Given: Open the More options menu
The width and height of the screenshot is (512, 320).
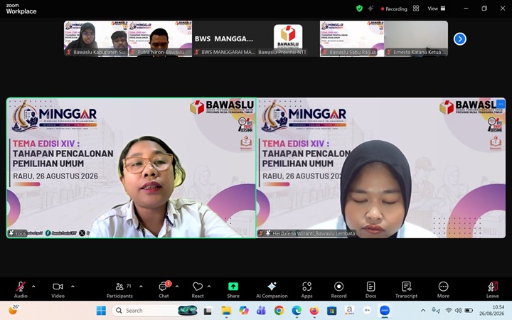Looking at the screenshot, I should [443, 289].
